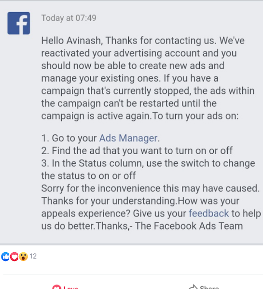
Task: Open the feedback link
Action: tap(208, 214)
